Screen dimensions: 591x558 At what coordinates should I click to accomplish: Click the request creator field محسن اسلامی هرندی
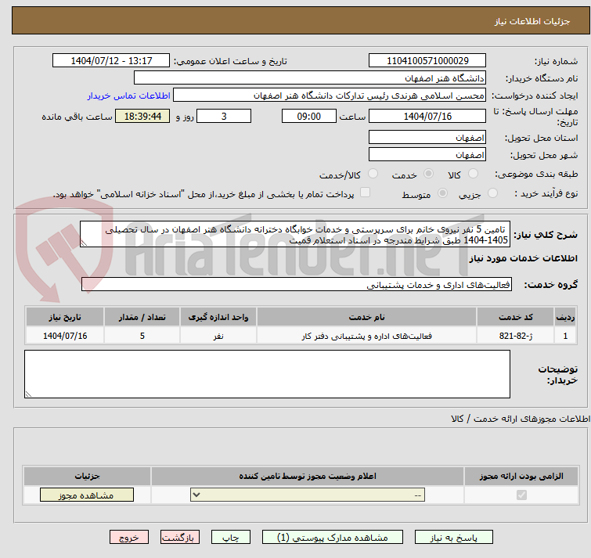tap(330, 95)
